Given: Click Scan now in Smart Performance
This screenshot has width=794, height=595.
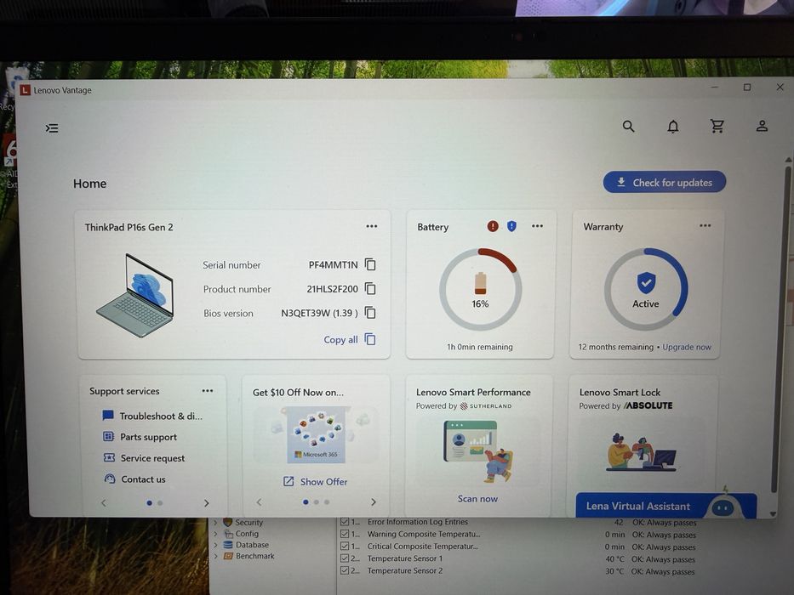Looking at the screenshot, I should [x=477, y=499].
